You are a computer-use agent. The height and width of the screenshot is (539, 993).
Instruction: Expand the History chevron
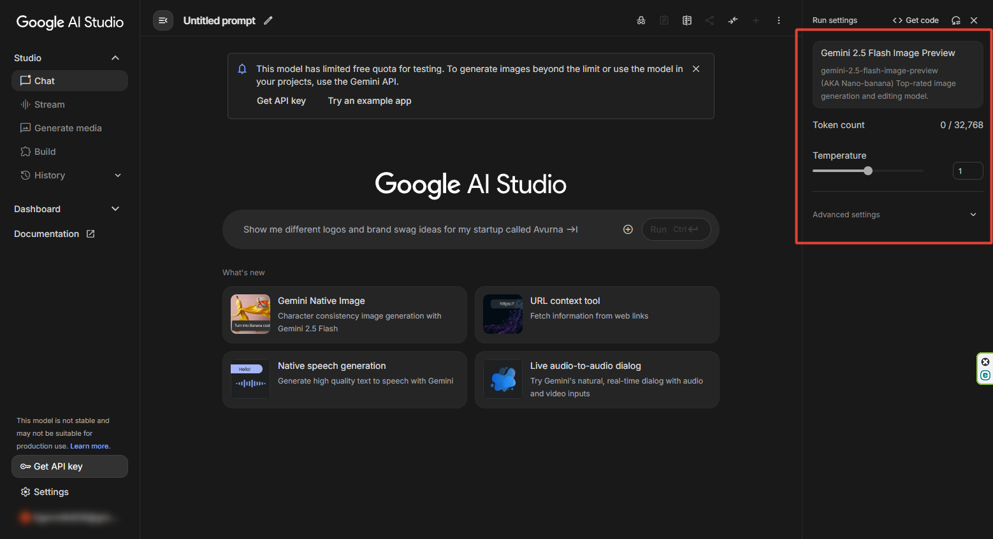pyautogui.click(x=118, y=175)
